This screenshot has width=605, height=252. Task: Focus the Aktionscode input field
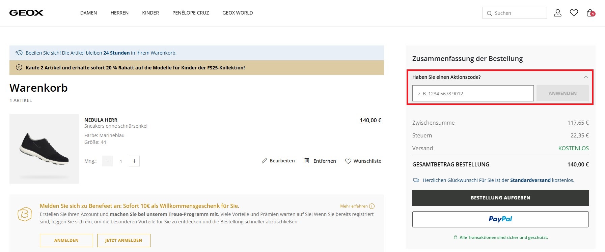pyautogui.click(x=473, y=93)
